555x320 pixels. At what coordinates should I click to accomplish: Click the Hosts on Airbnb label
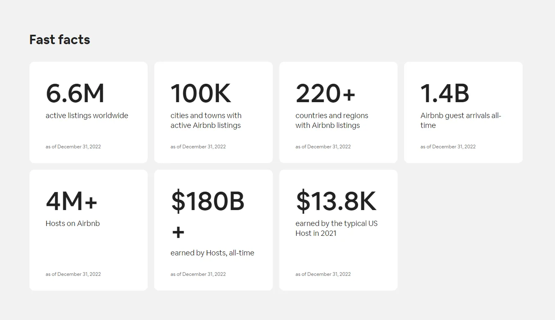click(x=73, y=224)
